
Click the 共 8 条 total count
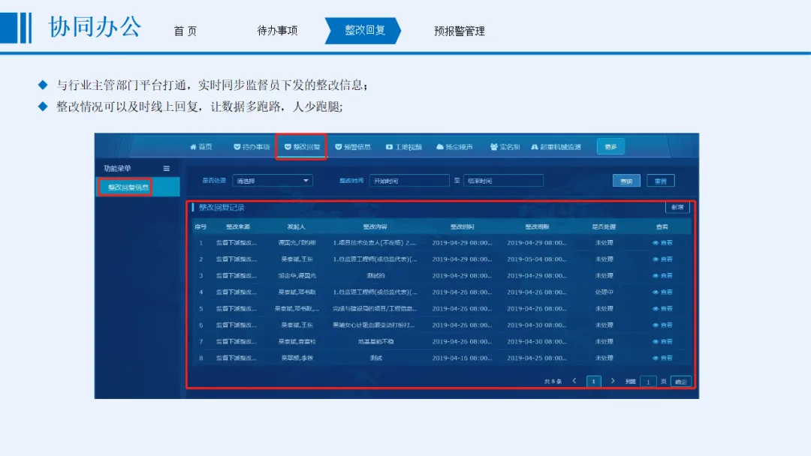pos(553,382)
